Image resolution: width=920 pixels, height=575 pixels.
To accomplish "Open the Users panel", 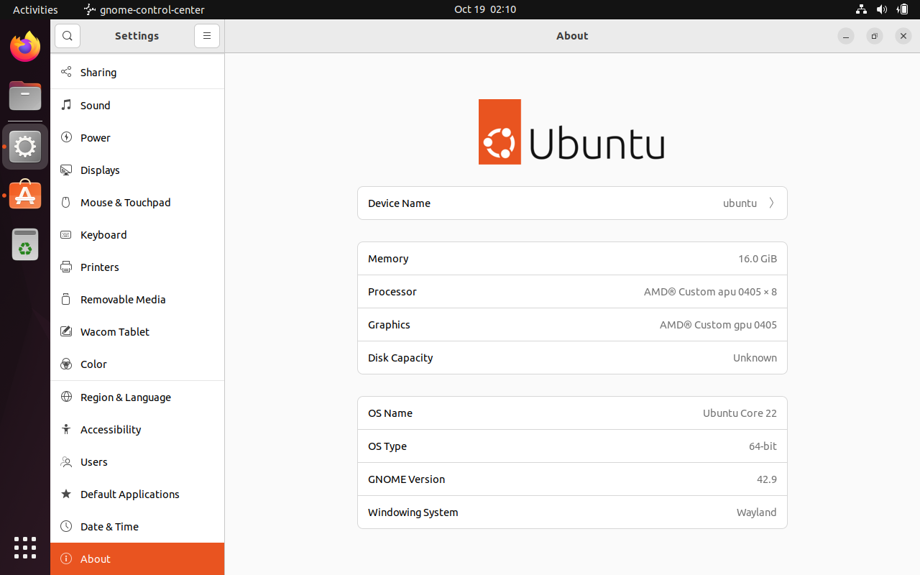I will [x=137, y=461].
